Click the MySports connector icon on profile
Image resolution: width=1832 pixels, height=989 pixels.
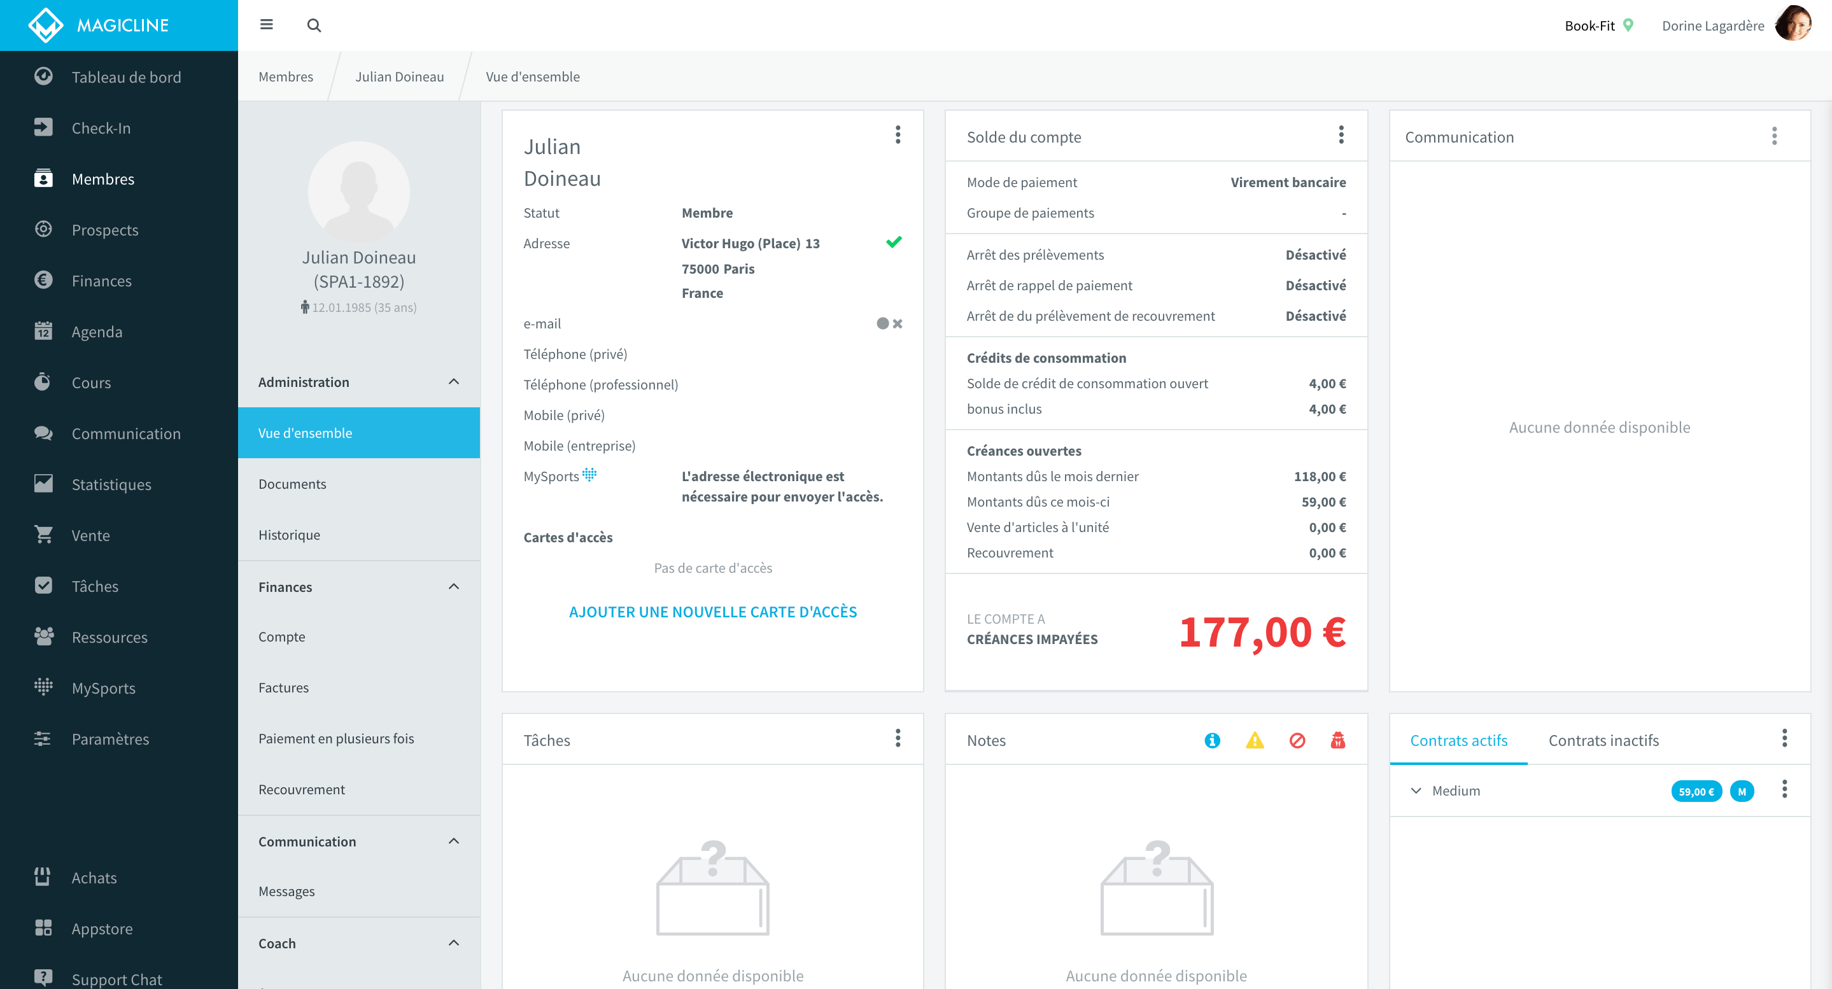(592, 475)
